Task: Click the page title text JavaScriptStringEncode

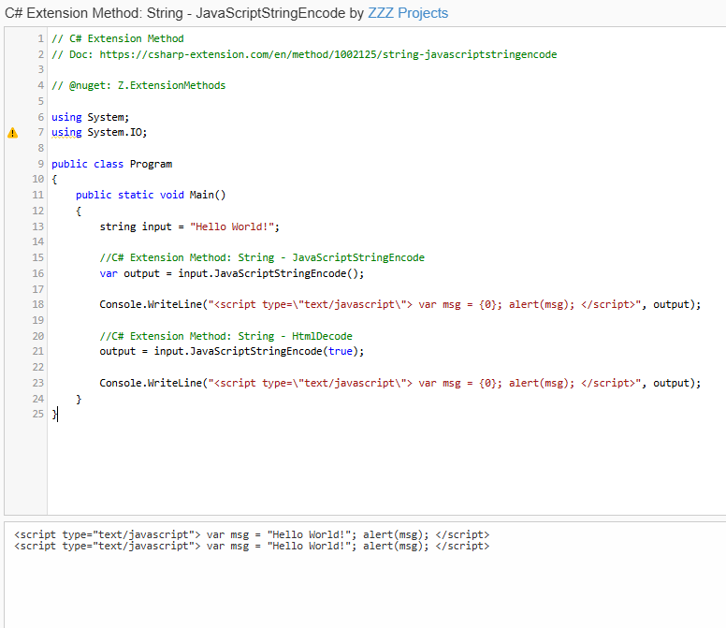Action: click(x=270, y=13)
